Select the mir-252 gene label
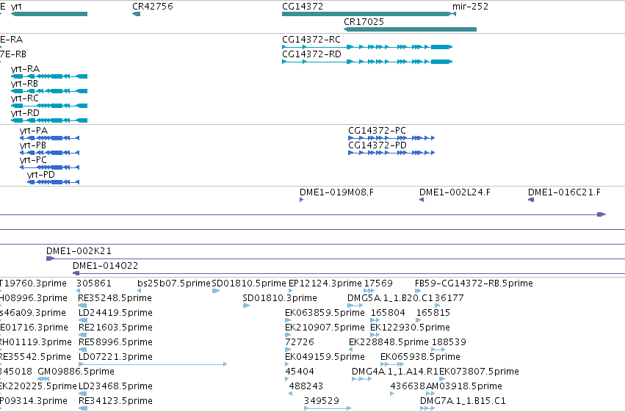625x412 pixels. [470, 7]
